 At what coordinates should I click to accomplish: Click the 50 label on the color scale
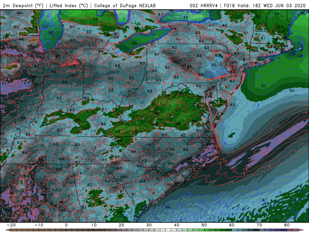pos(204,225)
